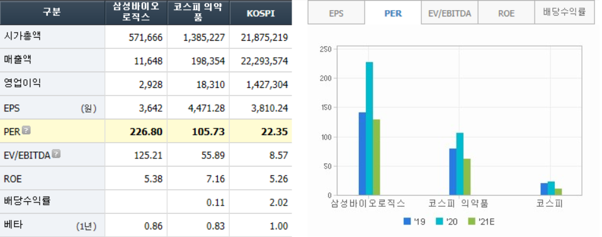Click the cyan '20 bar for 코스피 의약품
Screen dimensions: 602x237
(460, 163)
